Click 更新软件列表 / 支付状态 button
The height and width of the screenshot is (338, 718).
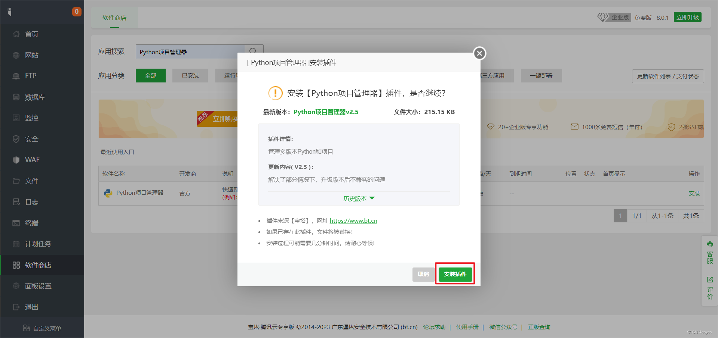[668, 76]
